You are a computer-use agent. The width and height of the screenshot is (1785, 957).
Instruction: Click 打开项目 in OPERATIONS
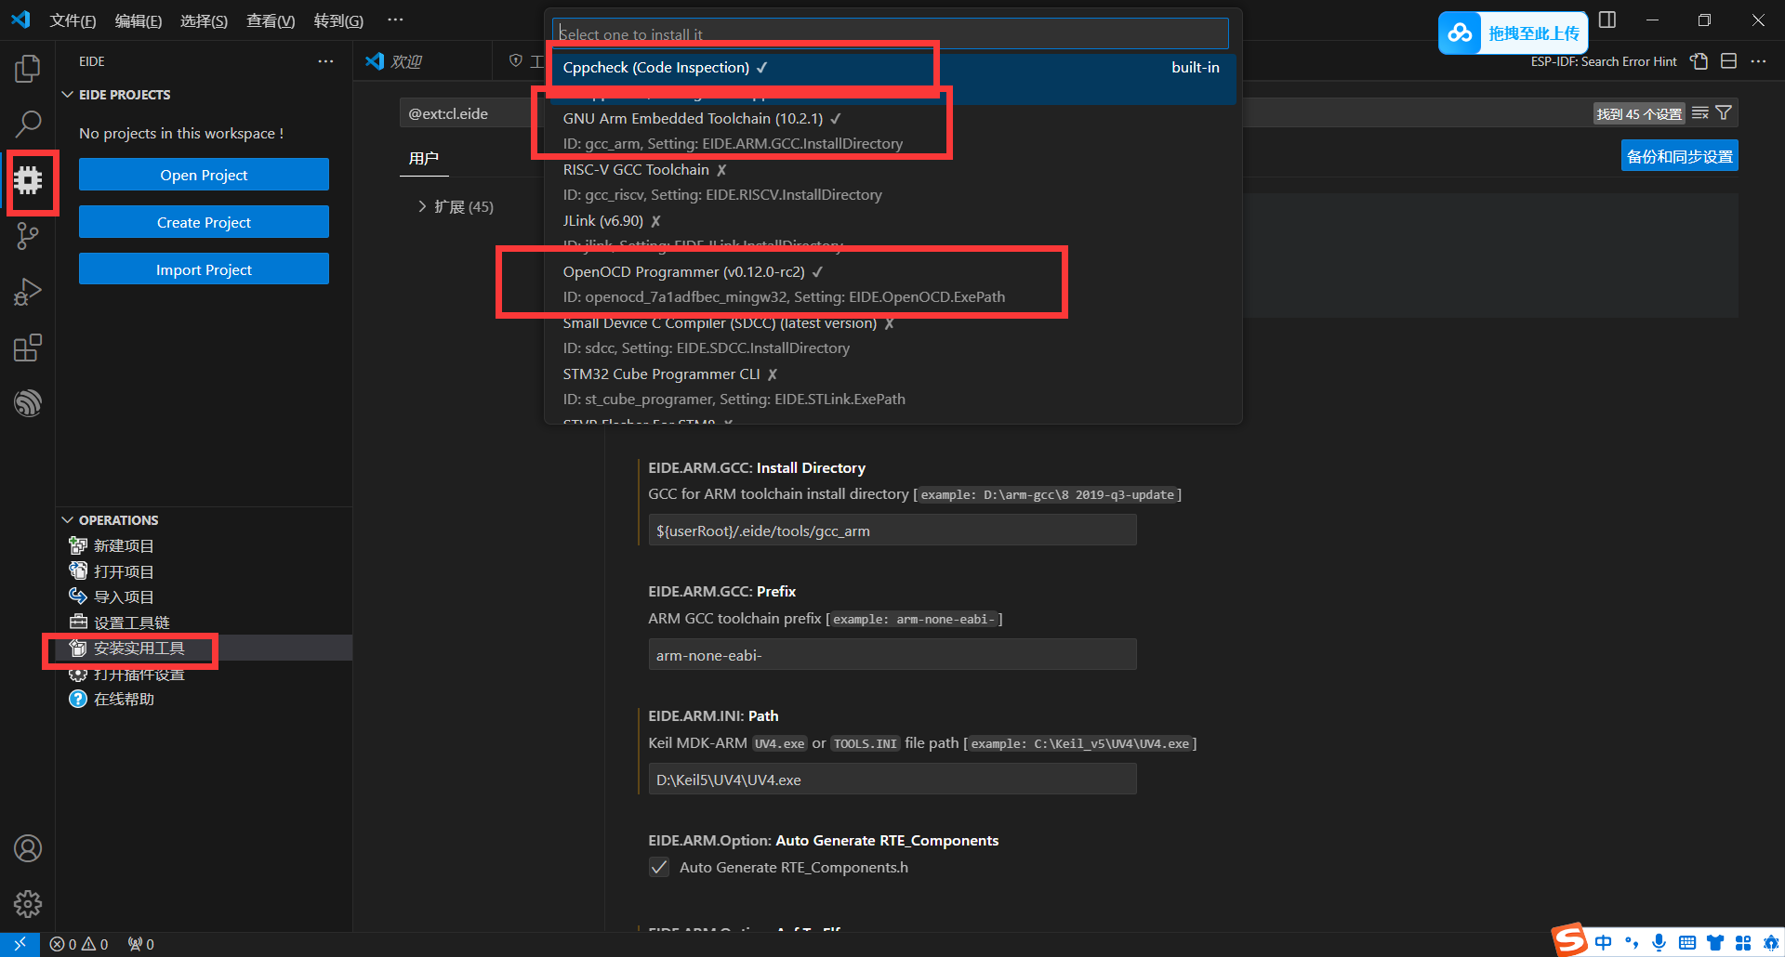coord(204,571)
